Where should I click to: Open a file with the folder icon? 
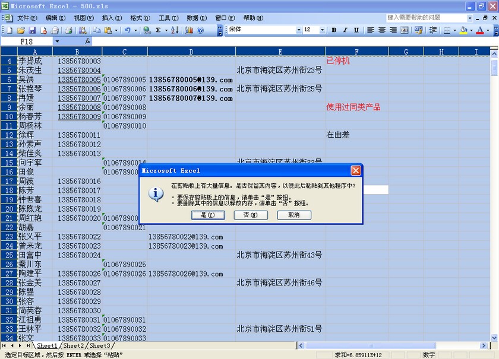21,30
